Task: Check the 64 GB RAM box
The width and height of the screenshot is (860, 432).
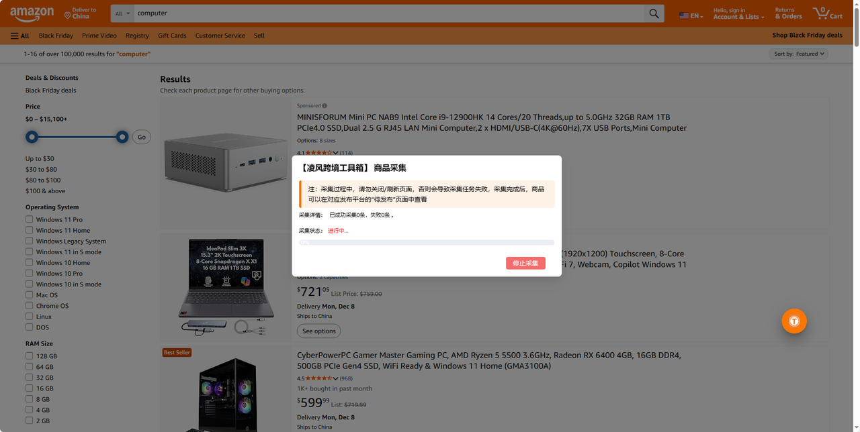Action: [x=29, y=366]
